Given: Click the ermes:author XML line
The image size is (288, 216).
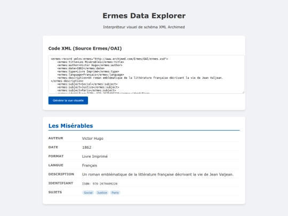Looking at the screenshot, I should pos(90,65).
